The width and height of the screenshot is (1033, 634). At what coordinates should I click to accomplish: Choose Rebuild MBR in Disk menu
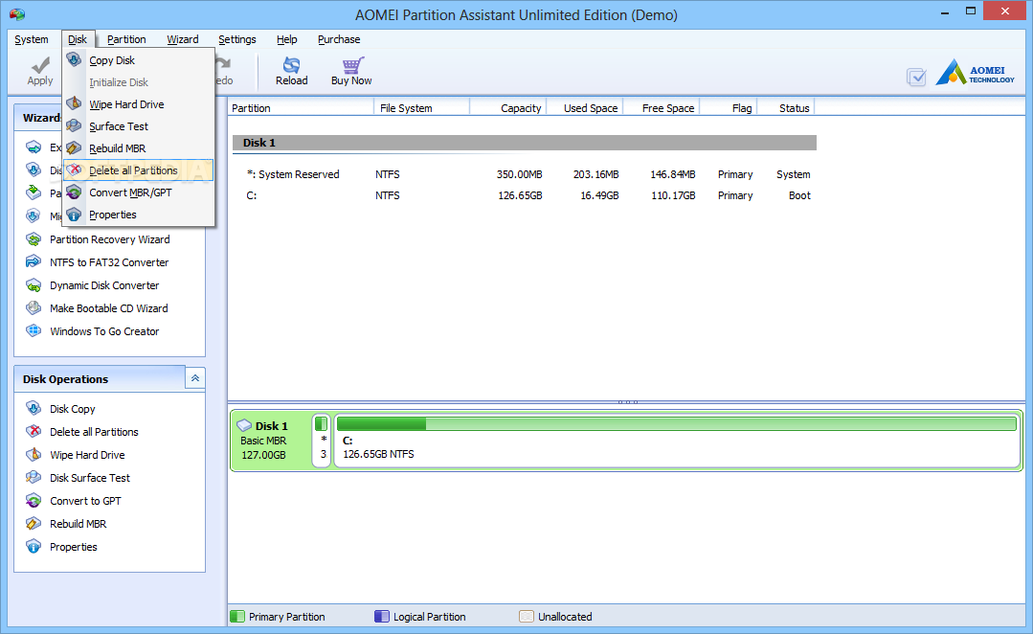tap(139, 148)
